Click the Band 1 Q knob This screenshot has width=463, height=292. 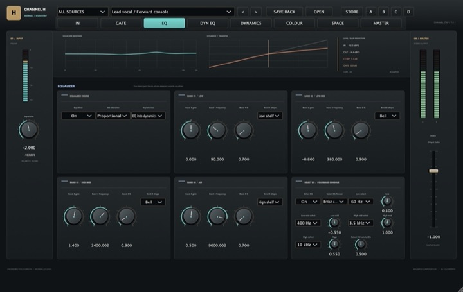(244, 130)
